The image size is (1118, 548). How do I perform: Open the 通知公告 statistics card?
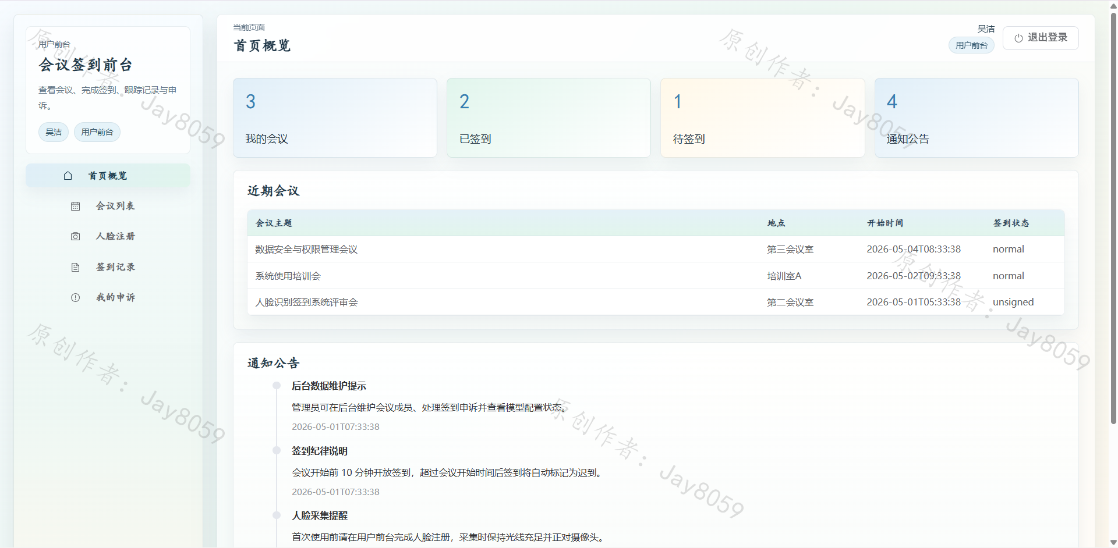(977, 118)
